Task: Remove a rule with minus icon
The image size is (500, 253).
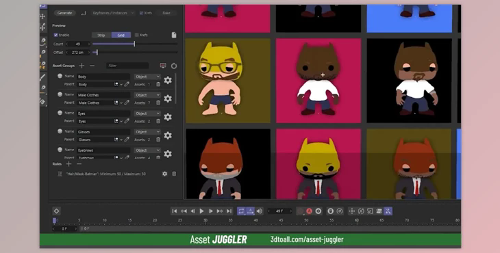Action: (x=79, y=164)
